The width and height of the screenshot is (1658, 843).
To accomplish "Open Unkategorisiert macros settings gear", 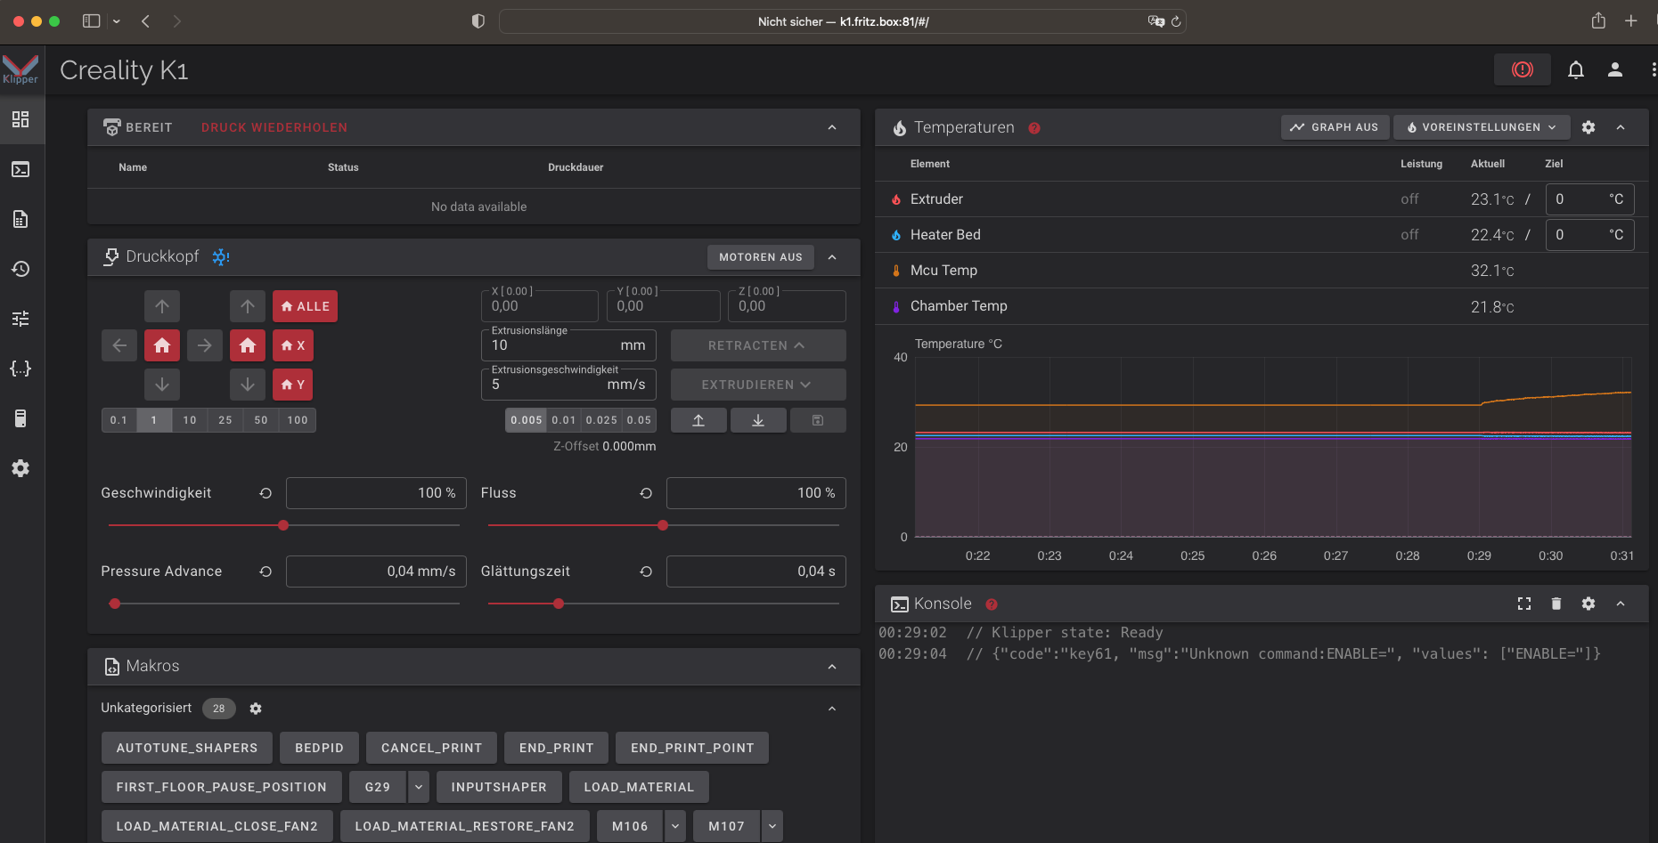I will pos(256,709).
